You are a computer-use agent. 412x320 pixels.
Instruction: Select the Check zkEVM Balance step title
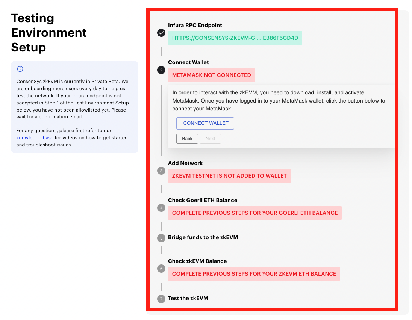pos(197,261)
